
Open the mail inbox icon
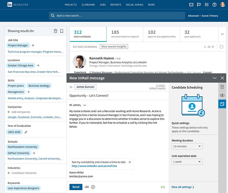tap(191, 5)
